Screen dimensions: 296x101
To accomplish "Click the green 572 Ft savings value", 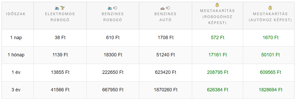I will [218, 38].
